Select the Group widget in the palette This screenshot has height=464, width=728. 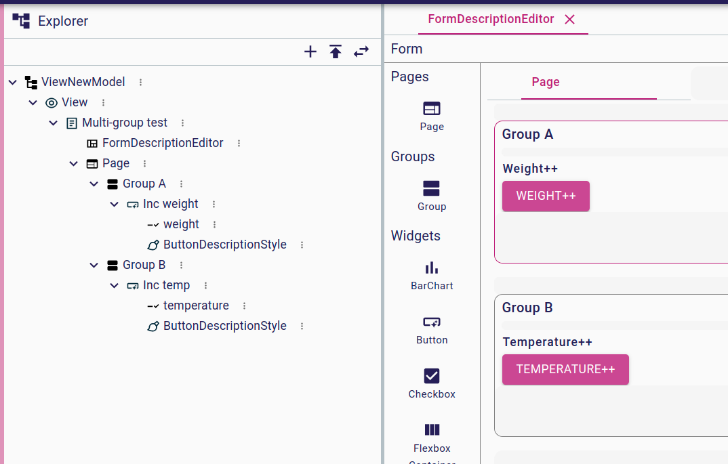(432, 194)
